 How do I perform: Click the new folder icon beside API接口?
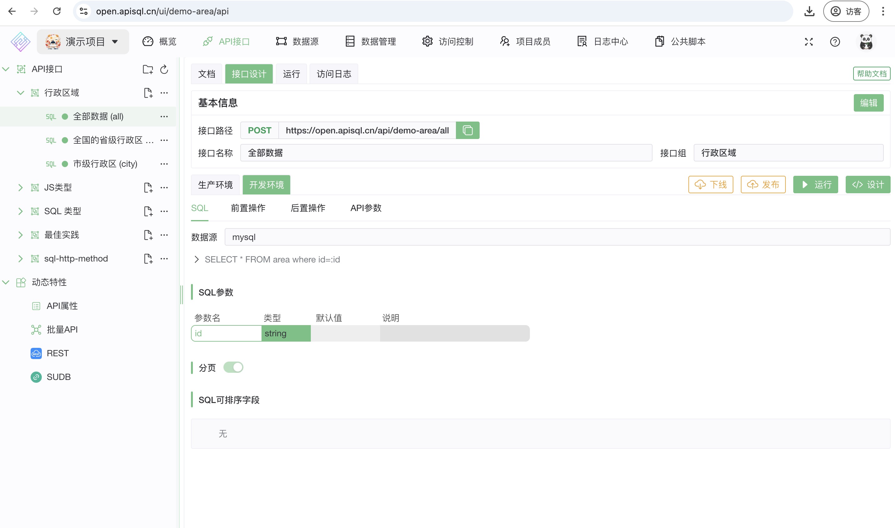click(147, 70)
